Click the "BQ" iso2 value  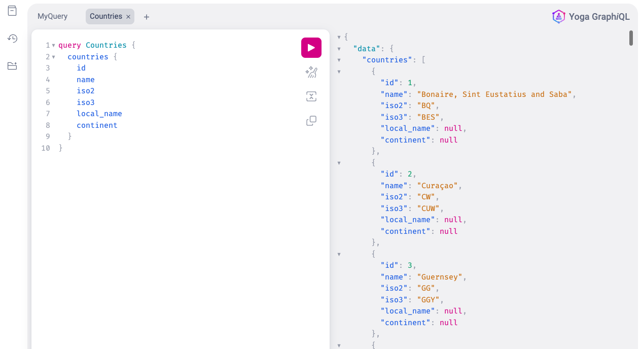pos(426,106)
